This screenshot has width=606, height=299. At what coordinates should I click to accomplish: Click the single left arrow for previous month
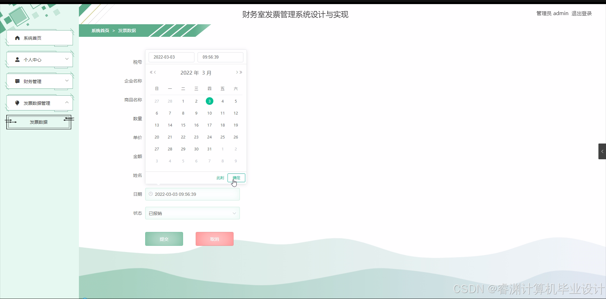click(155, 72)
